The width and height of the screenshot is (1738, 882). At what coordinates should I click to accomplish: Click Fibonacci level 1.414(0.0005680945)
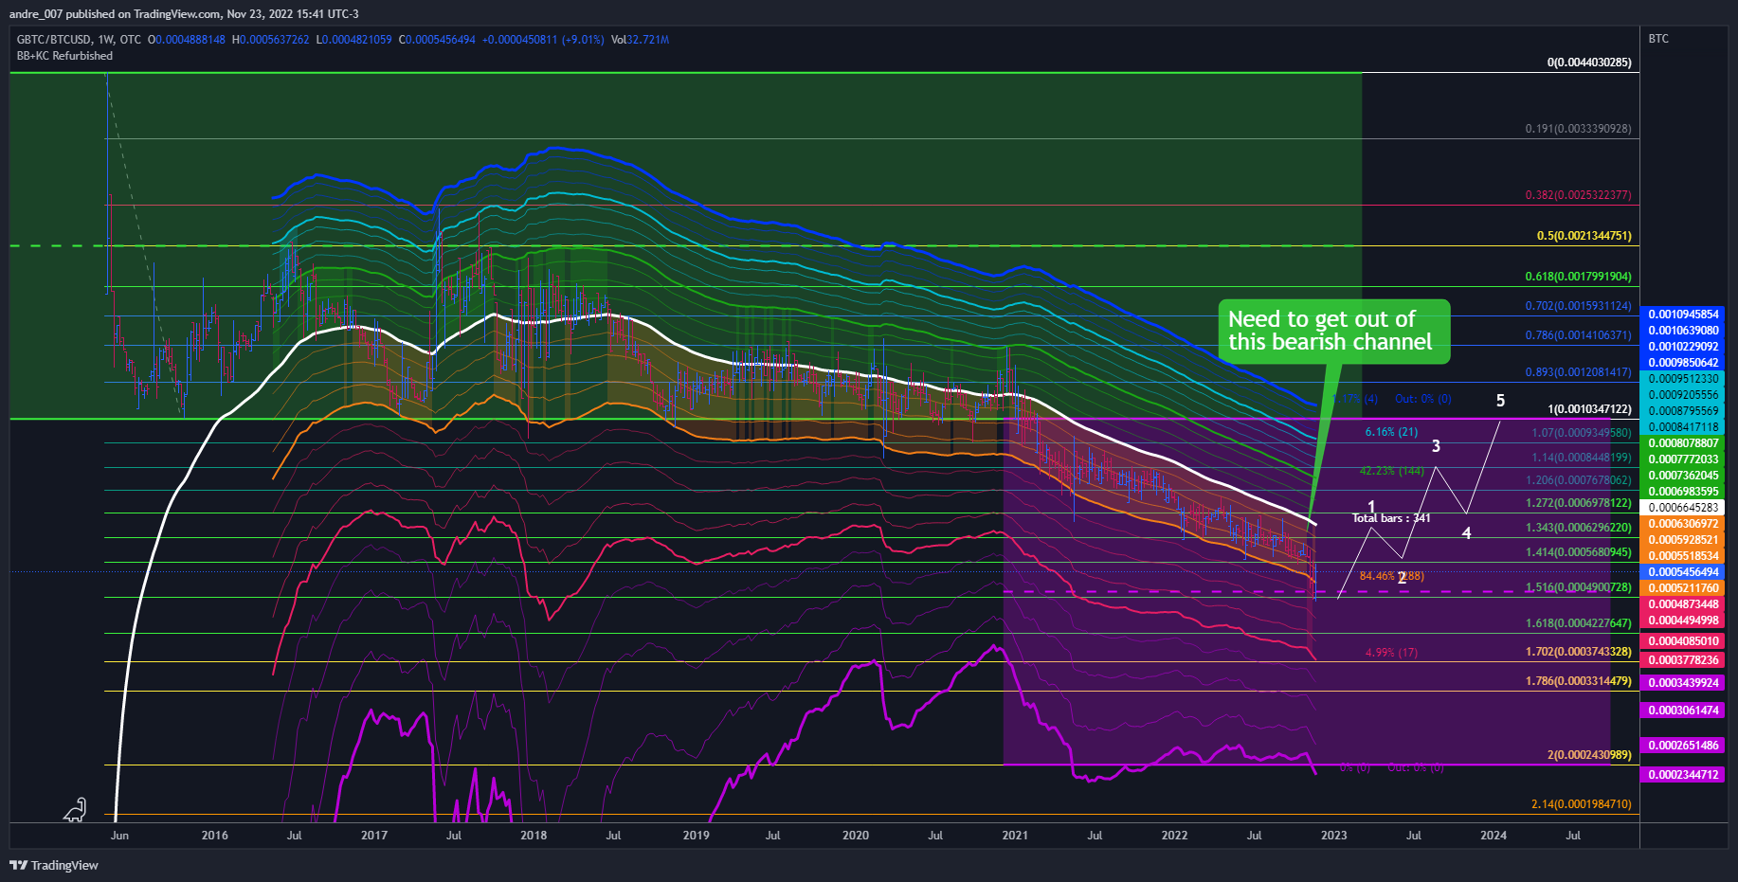coord(1578,552)
